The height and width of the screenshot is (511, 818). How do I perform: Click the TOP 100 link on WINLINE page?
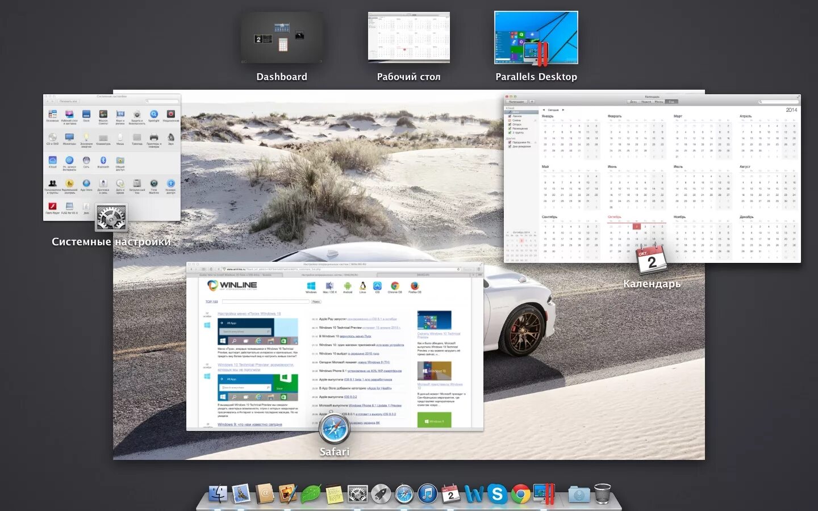(x=211, y=301)
